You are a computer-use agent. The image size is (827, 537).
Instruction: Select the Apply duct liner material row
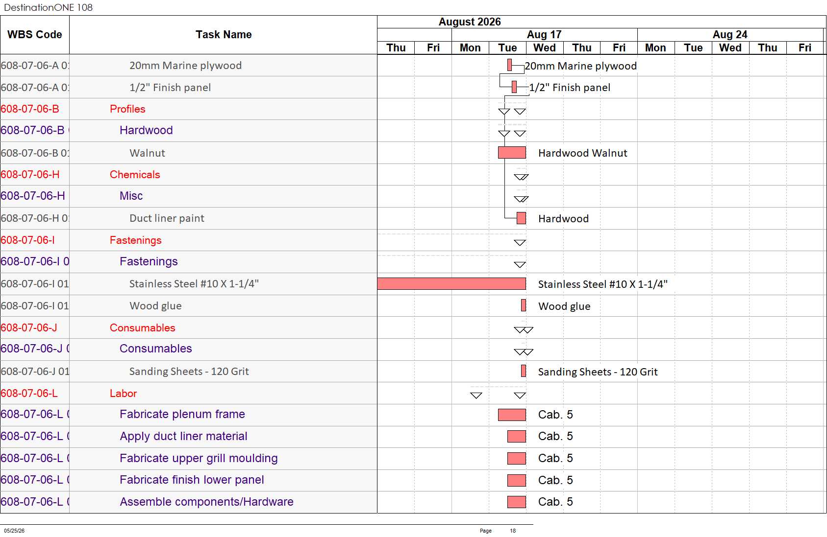click(x=189, y=437)
